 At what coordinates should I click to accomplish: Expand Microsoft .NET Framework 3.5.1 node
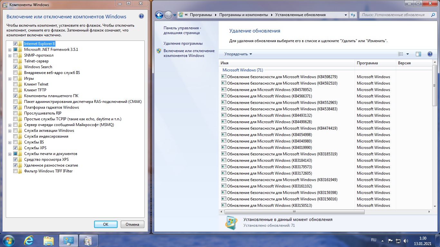click(x=10, y=50)
